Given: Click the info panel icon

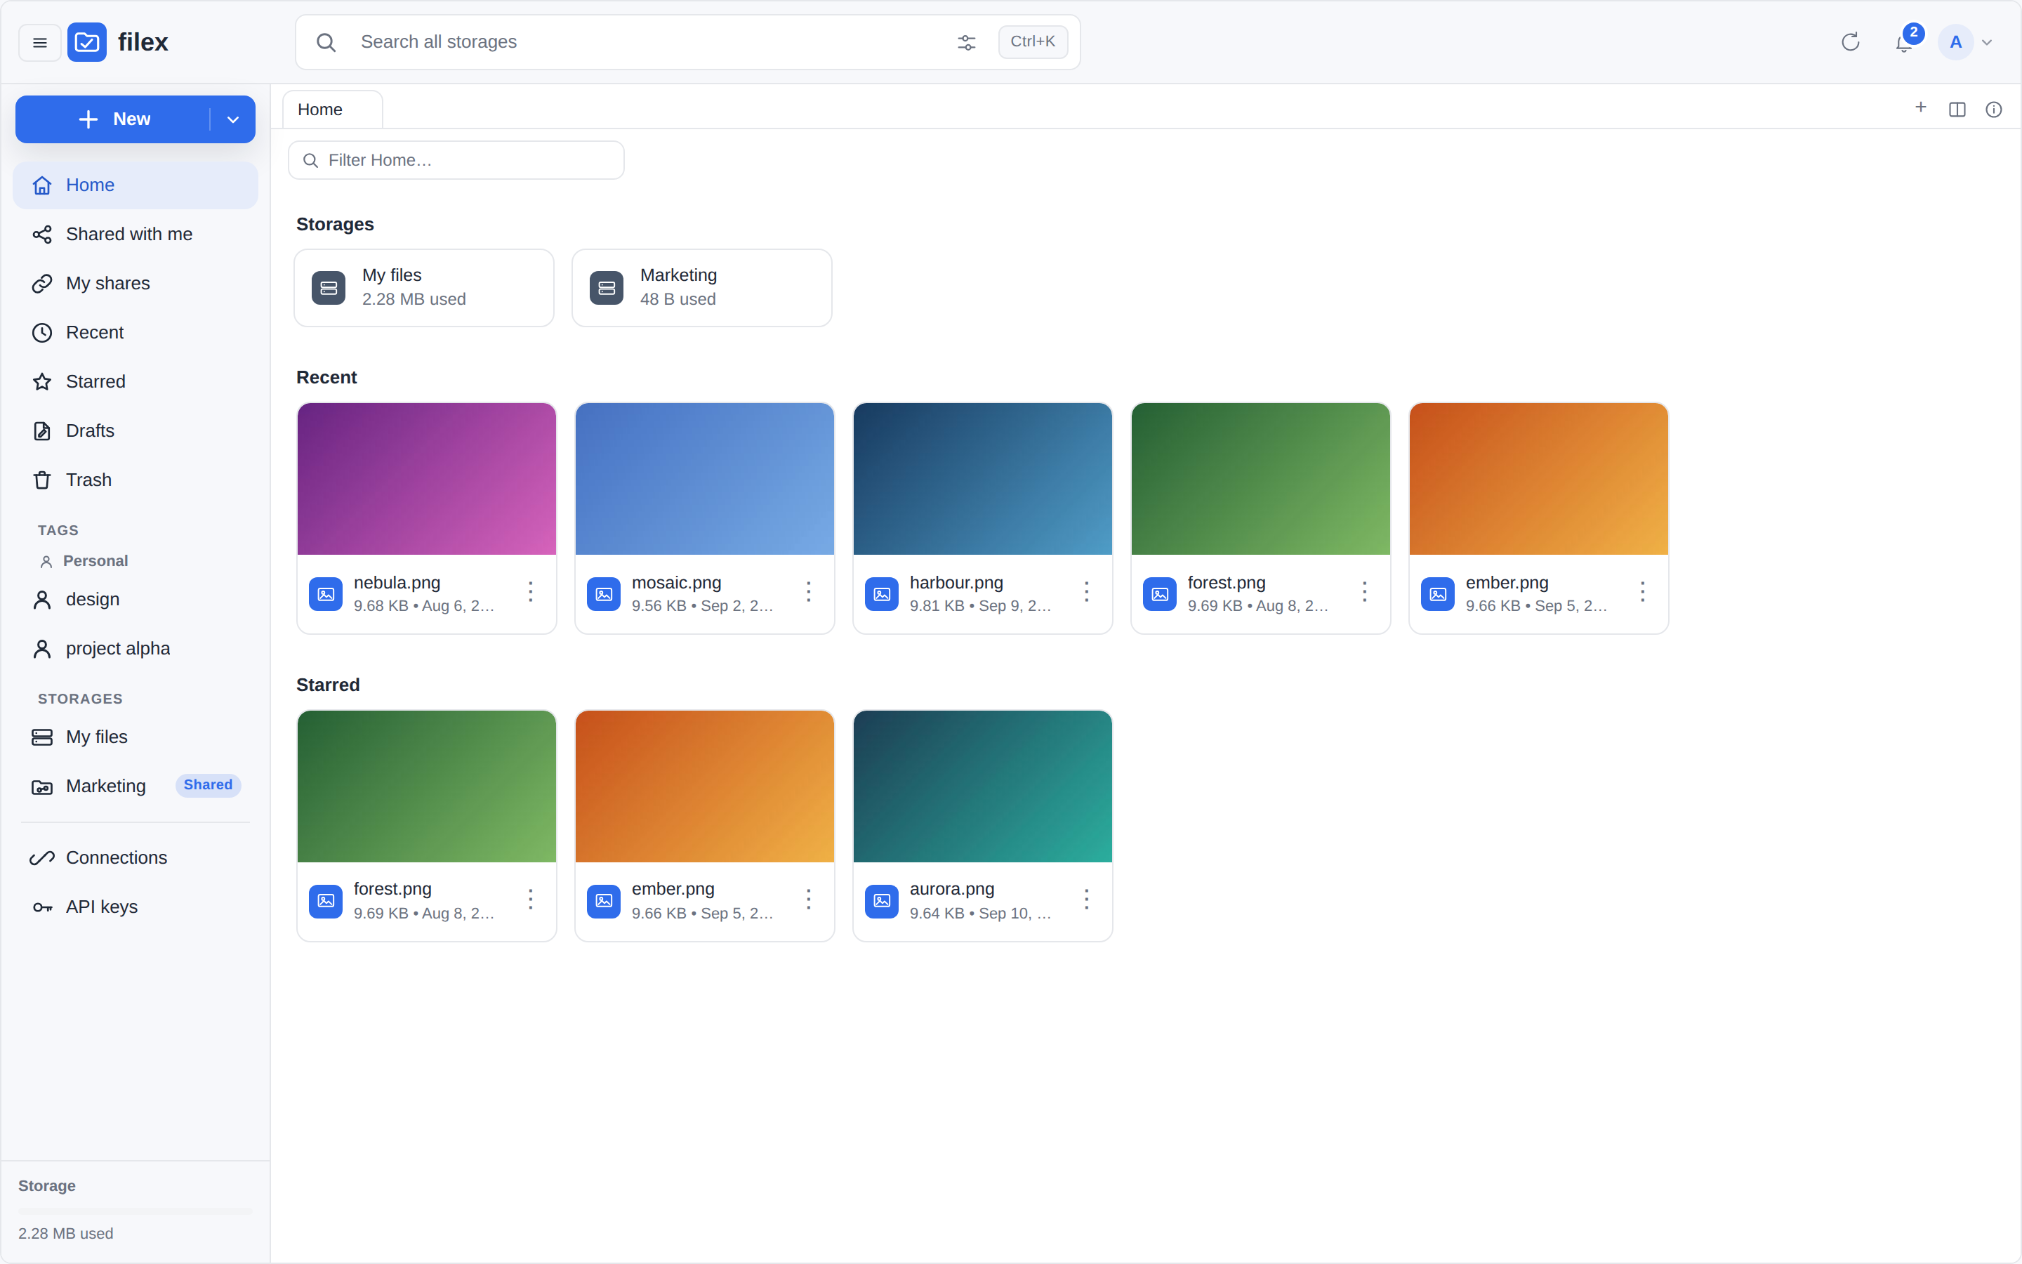Looking at the screenshot, I should point(1994,110).
